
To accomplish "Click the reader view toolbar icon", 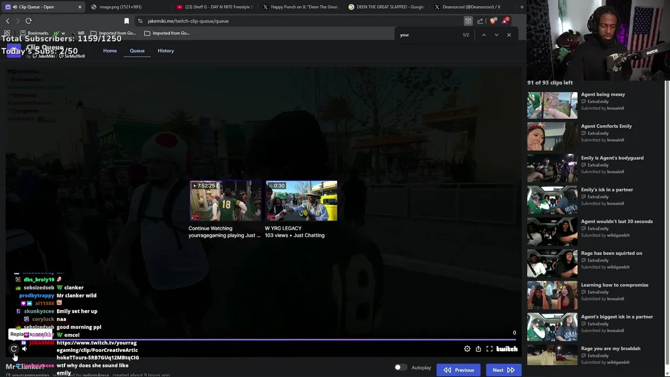I will pos(468,21).
